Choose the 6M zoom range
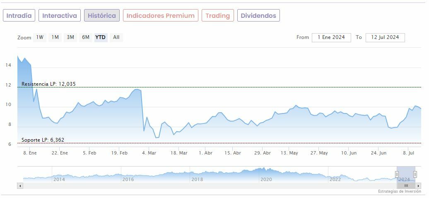Viewport: 429px width, 198px height. 86,37
